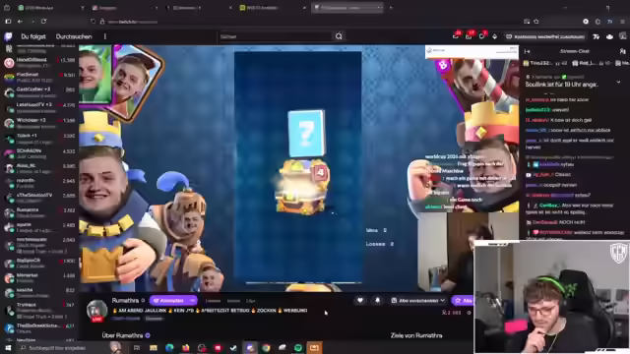
Task: Open the 'Du folgst' tab
Action: pyautogui.click(x=33, y=36)
